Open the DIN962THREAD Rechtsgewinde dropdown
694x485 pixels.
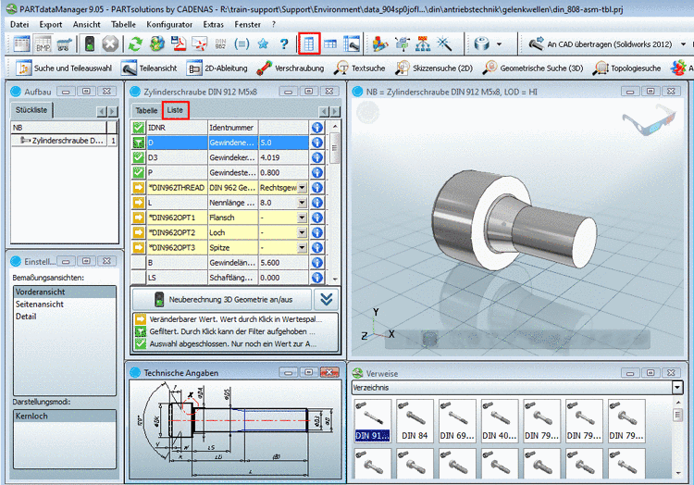click(x=302, y=188)
